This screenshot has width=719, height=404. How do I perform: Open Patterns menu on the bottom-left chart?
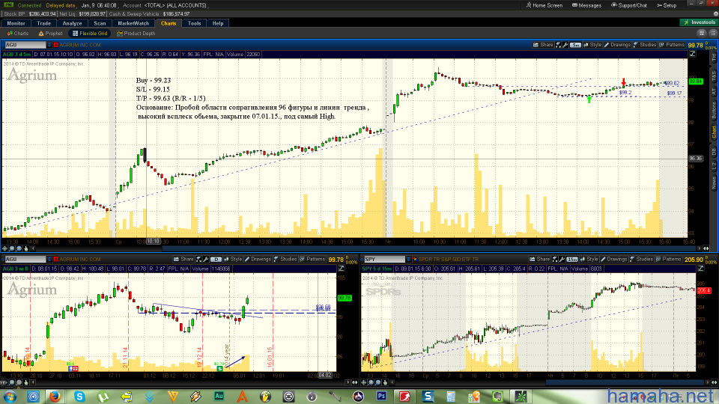click(x=312, y=260)
